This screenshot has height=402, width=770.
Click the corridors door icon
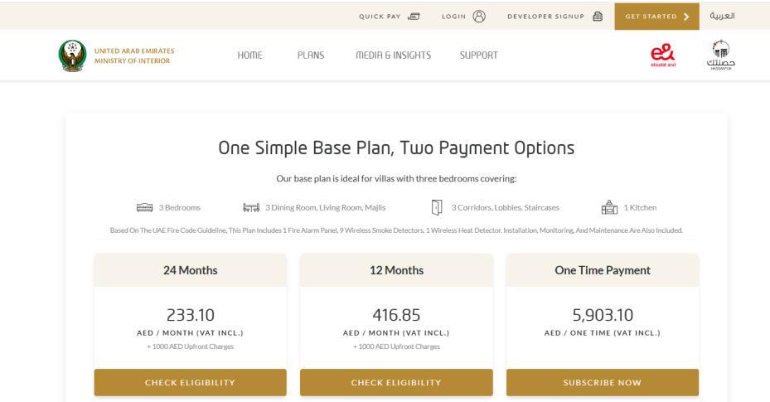click(436, 207)
